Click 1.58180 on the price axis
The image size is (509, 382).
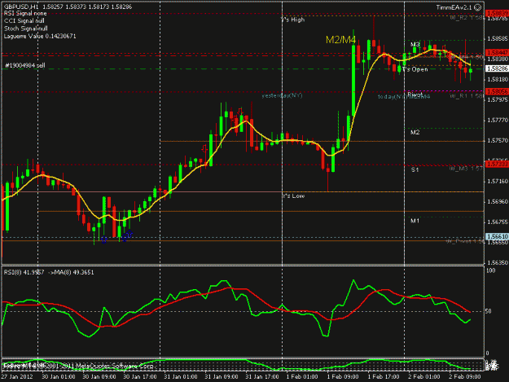tap(498, 80)
